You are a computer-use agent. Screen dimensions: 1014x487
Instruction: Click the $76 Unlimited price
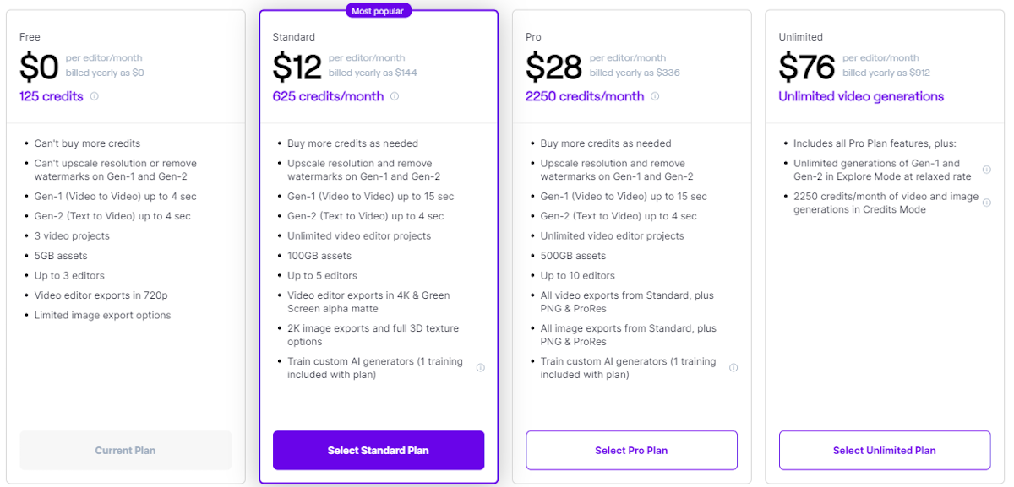[806, 67]
